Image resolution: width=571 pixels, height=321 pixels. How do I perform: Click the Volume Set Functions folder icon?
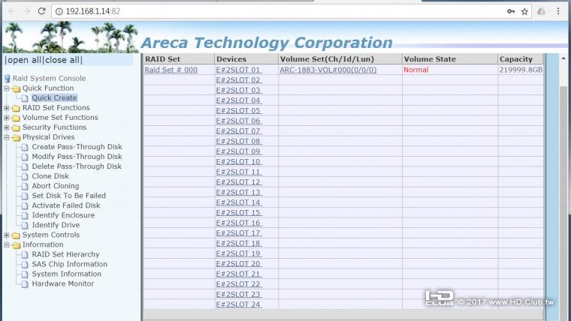(x=16, y=118)
